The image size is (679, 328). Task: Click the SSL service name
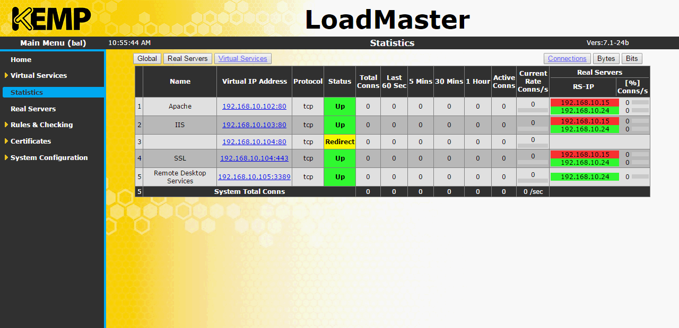180,158
